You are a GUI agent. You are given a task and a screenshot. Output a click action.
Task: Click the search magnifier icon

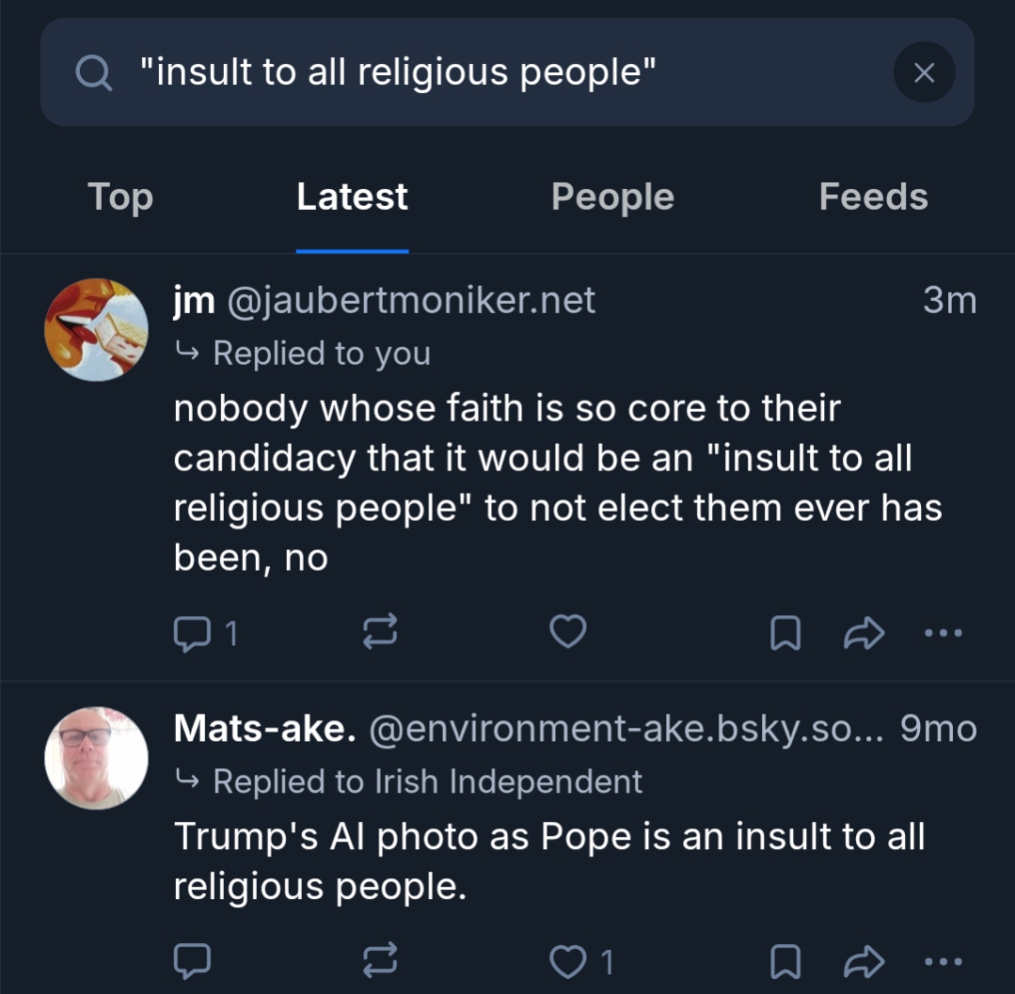[94, 72]
